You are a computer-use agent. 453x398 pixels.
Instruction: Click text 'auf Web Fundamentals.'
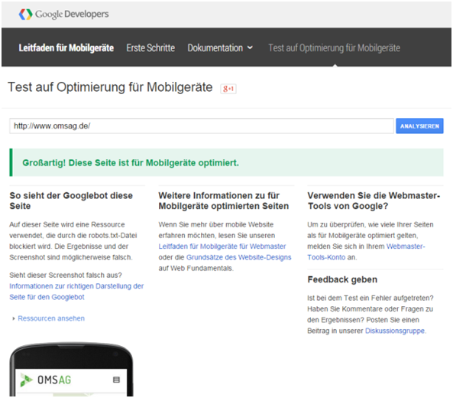(x=196, y=269)
